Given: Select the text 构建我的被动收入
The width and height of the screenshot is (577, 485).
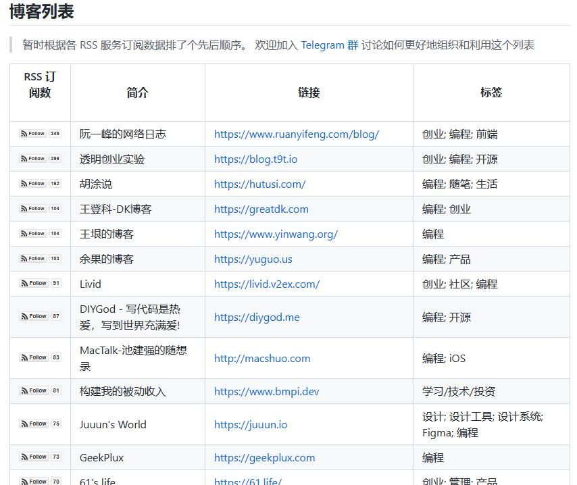Looking at the screenshot, I should pos(123,392).
